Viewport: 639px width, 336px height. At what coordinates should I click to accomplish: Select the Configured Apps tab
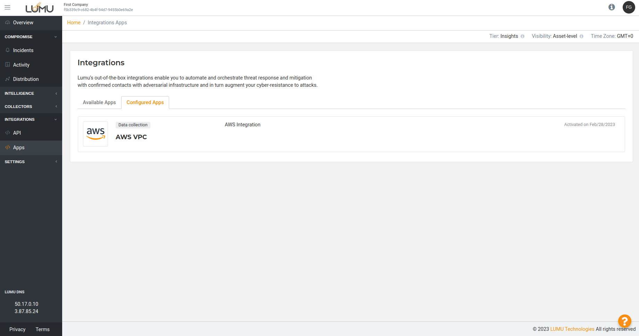(145, 102)
